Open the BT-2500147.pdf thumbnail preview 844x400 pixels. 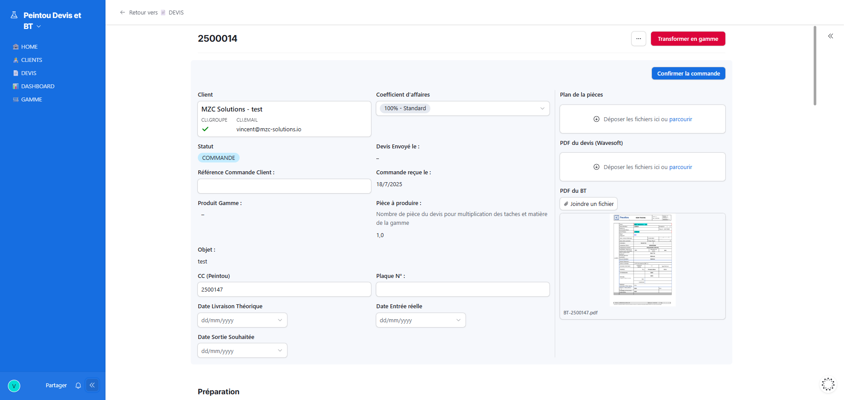[x=642, y=260]
